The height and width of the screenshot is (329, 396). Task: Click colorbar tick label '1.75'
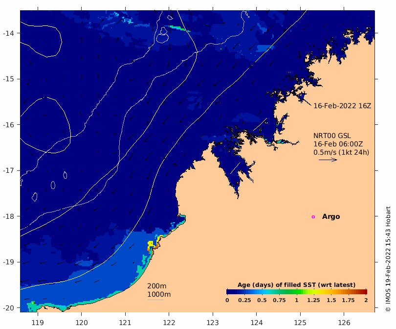point(348,300)
